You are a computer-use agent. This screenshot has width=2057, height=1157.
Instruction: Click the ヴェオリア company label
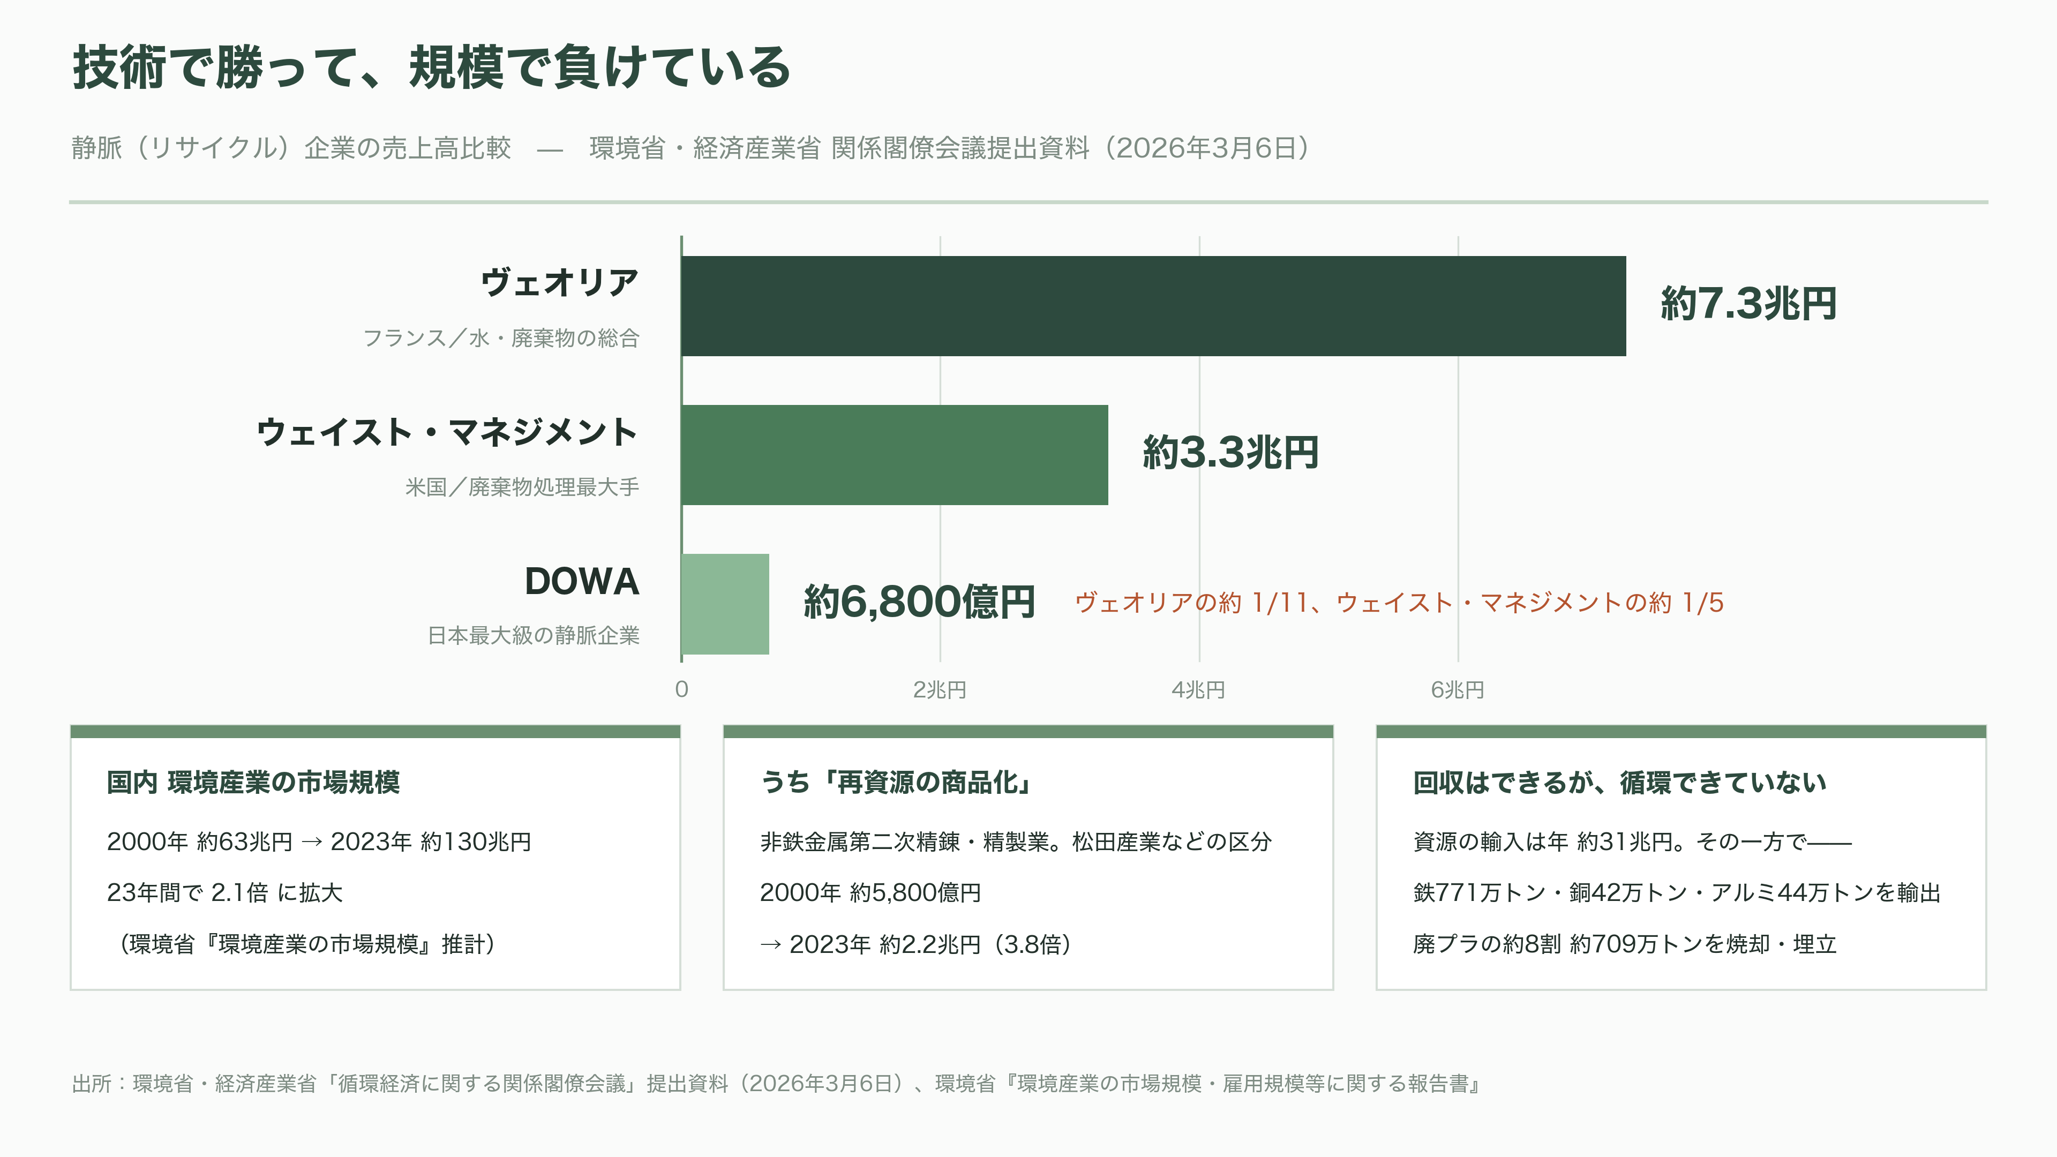560,283
